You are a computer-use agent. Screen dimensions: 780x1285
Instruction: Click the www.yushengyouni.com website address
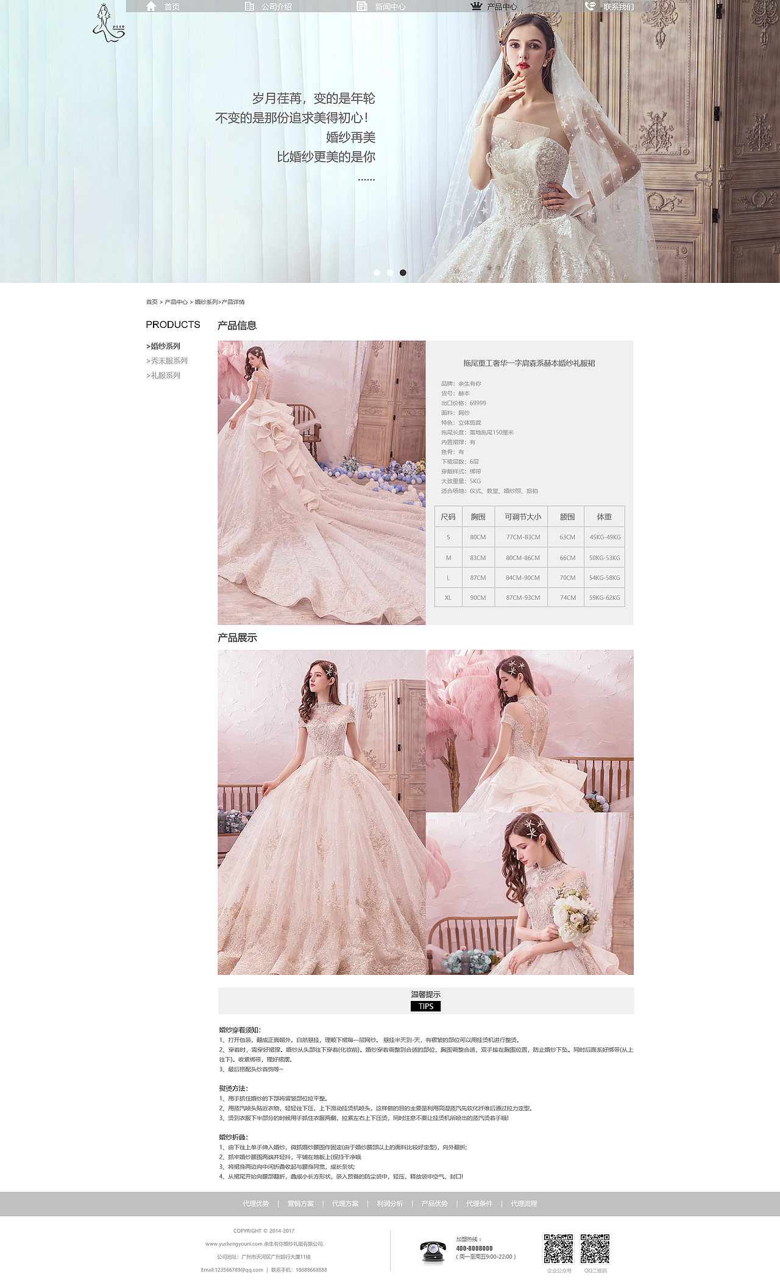click(234, 1244)
